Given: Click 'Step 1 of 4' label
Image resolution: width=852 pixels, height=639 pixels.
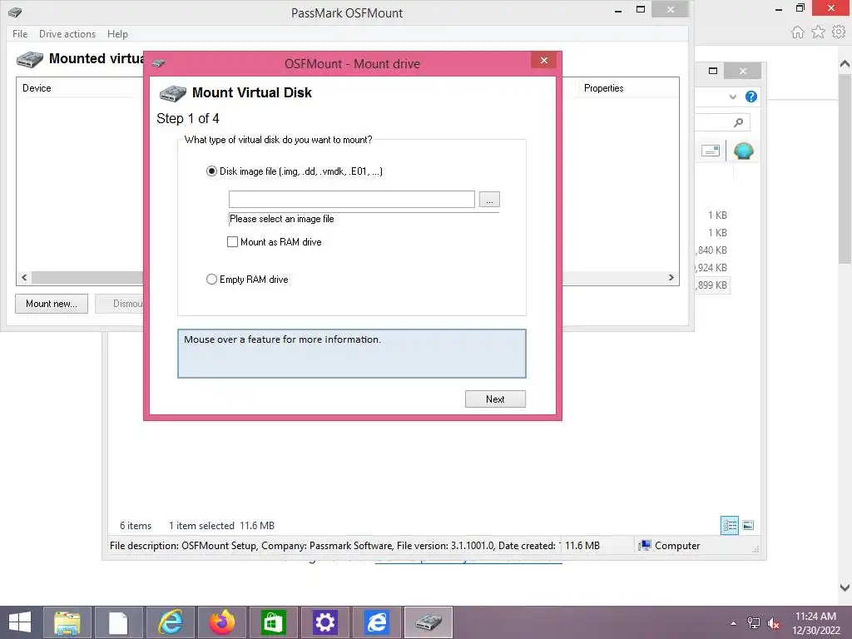Looking at the screenshot, I should pos(188,118).
